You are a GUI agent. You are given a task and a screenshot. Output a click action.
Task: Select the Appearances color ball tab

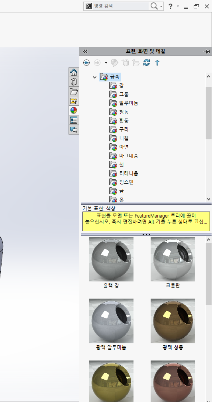point(74,111)
